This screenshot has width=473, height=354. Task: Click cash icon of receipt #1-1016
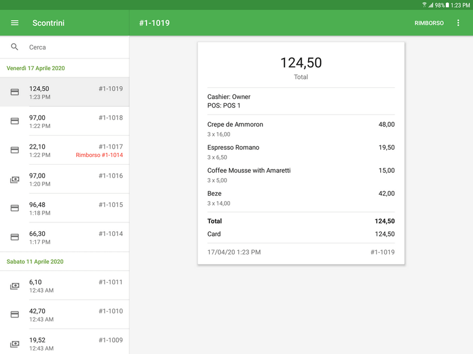(x=15, y=179)
